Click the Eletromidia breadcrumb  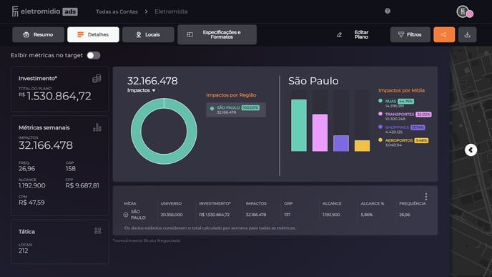coord(171,11)
